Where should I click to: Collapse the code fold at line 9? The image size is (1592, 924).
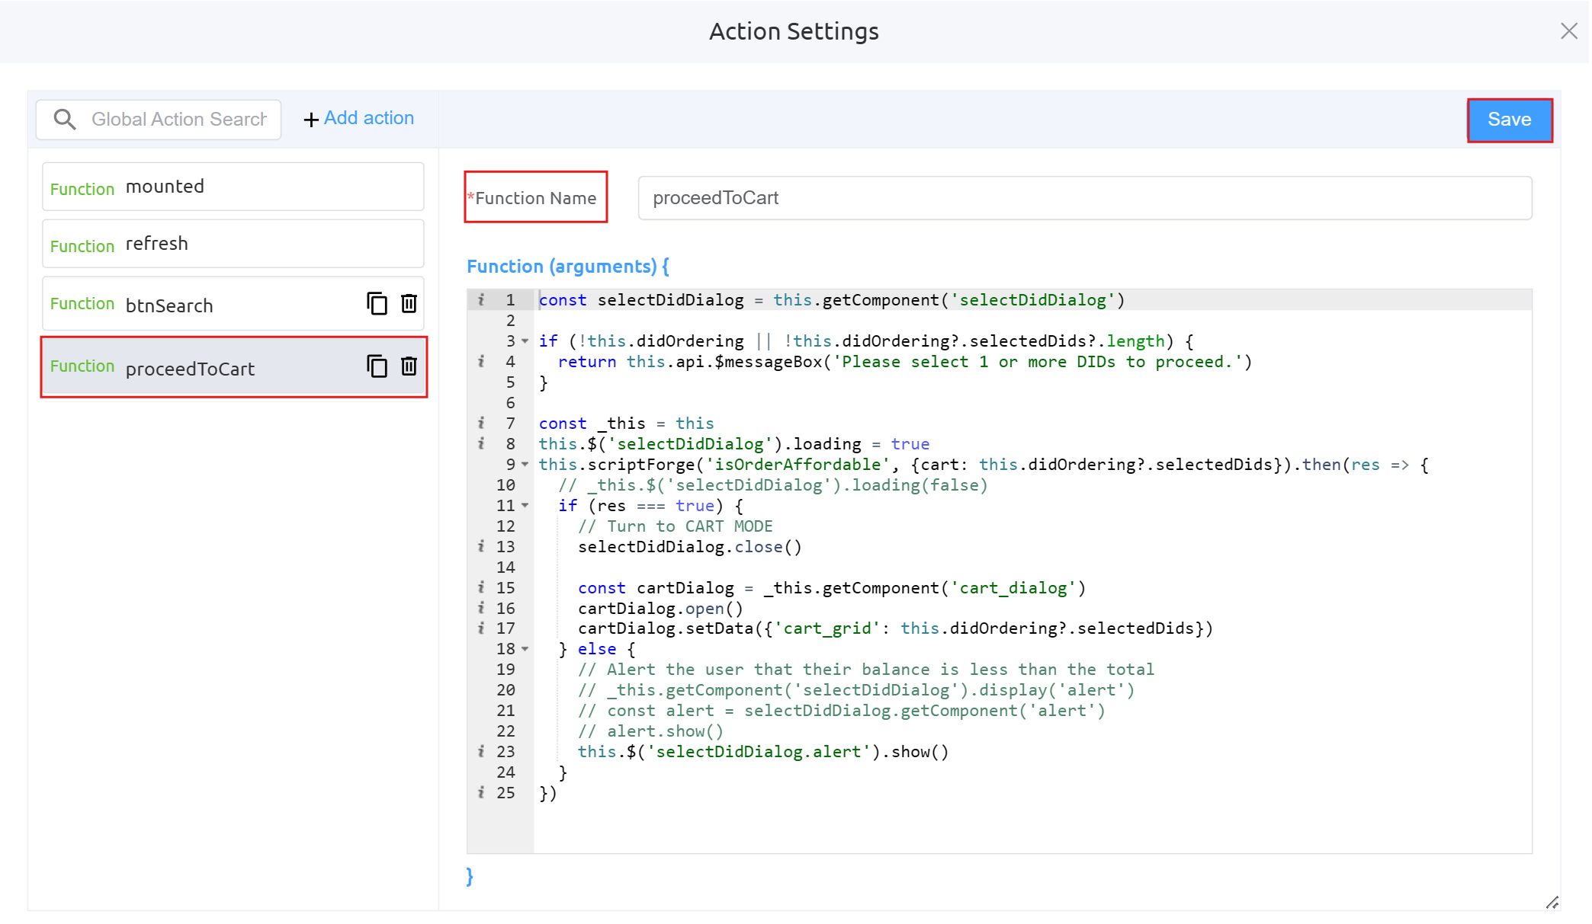click(x=525, y=465)
